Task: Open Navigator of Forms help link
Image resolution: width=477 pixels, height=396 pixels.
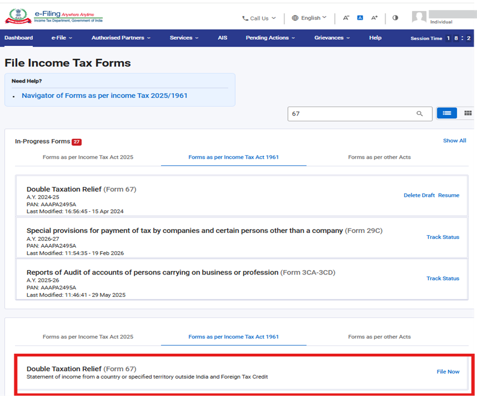Action: coord(104,95)
